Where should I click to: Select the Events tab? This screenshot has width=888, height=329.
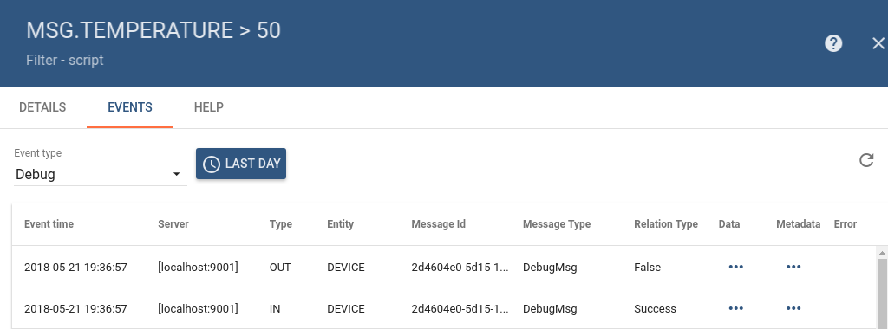pyautogui.click(x=130, y=106)
